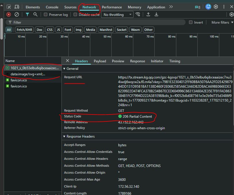Open the No throttling dropdown
234x195 pixels.
pyautogui.click(x=117, y=15)
